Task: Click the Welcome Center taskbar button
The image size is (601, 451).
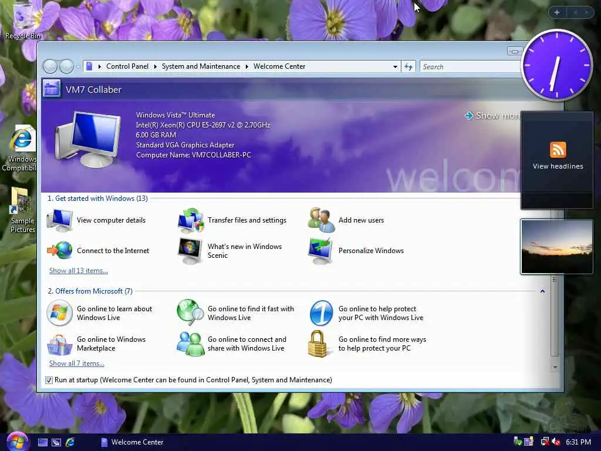Action: (132, 442)
